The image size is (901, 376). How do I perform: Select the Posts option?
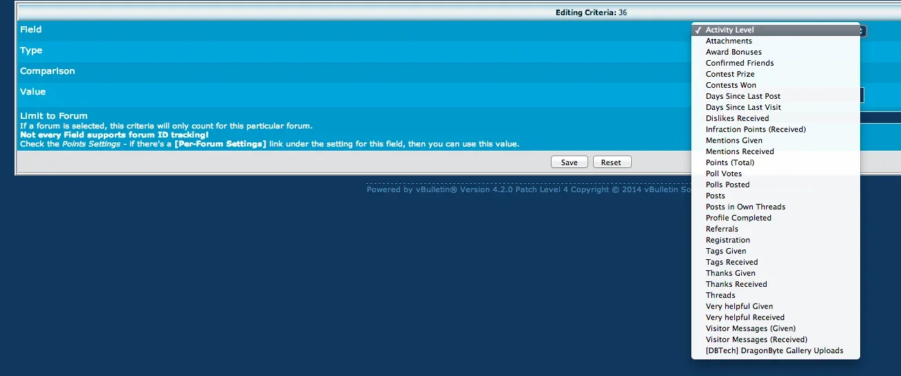pyautogui.click(x=776, y=196)
